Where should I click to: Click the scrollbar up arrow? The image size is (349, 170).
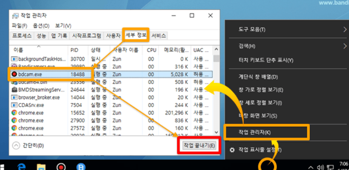216,49
